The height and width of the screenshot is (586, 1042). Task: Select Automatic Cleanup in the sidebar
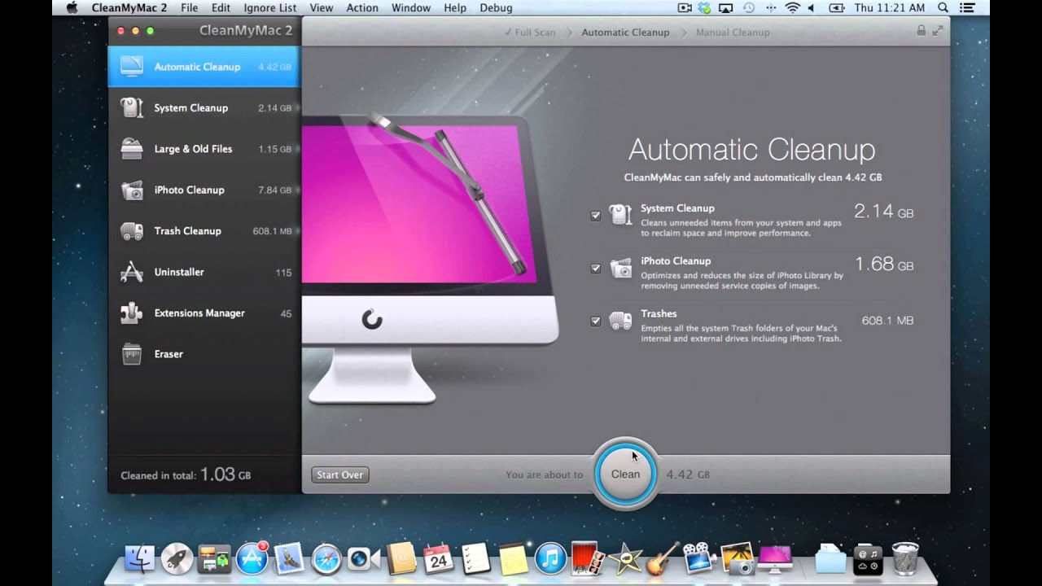pos(204,67)
